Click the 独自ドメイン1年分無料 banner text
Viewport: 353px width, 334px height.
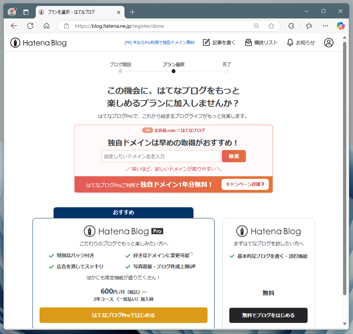pos(176,185)
